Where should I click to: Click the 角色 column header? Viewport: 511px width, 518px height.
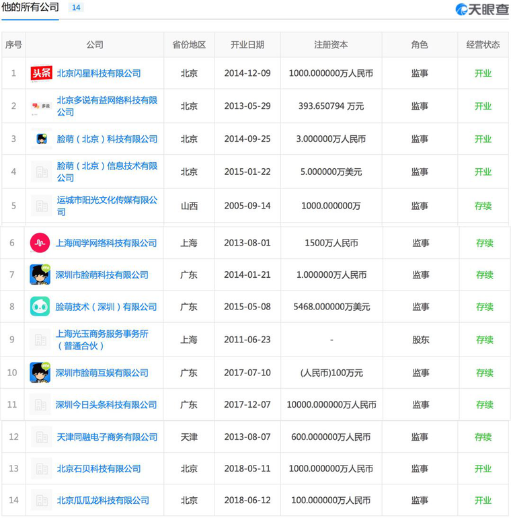click(x=420, y=44)
